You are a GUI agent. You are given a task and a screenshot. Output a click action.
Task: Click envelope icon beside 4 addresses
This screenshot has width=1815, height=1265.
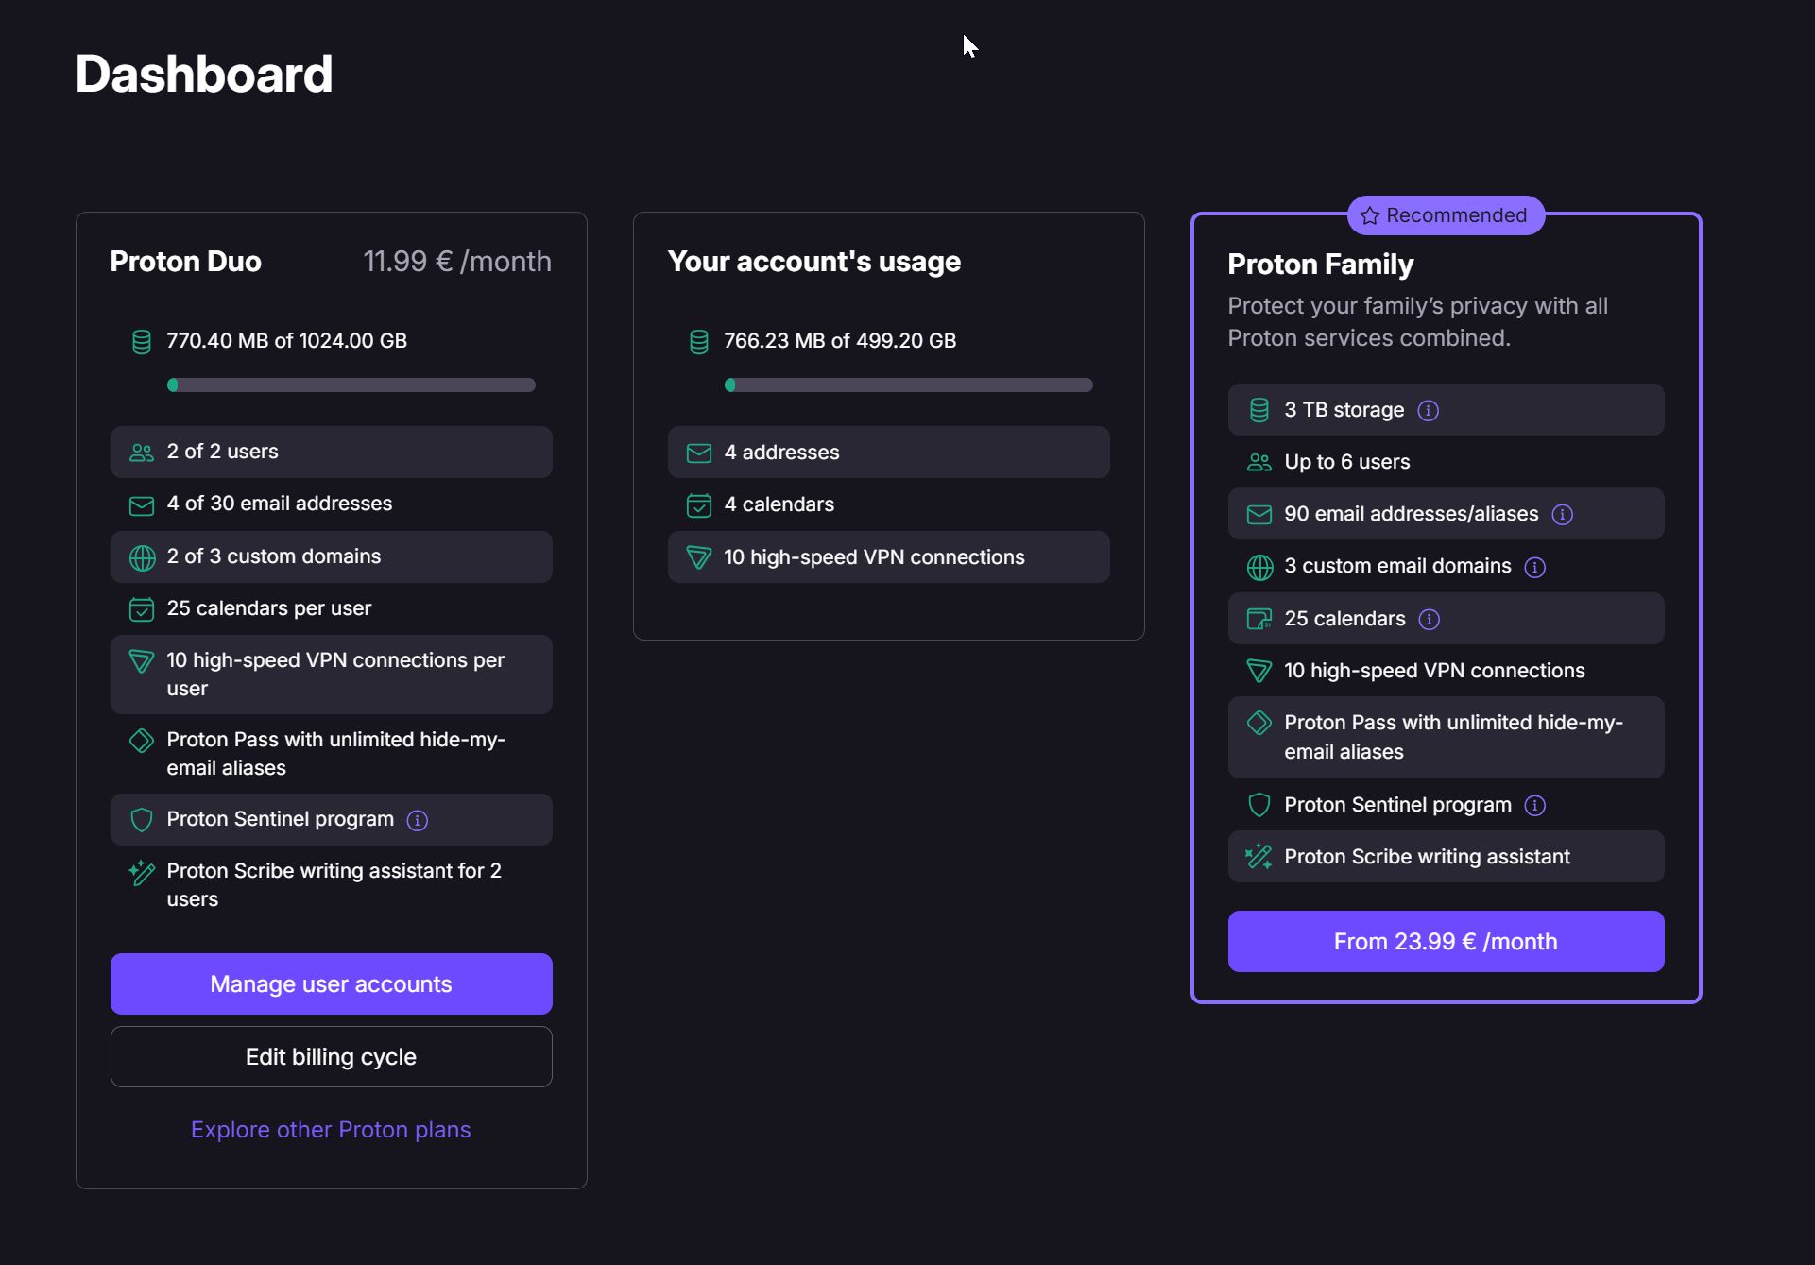[699, 453]
